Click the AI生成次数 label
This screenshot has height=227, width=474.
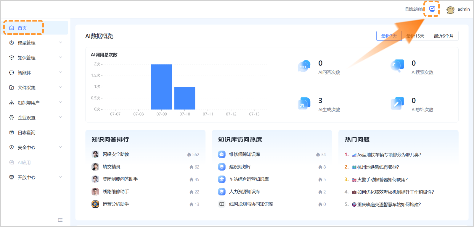329,110
